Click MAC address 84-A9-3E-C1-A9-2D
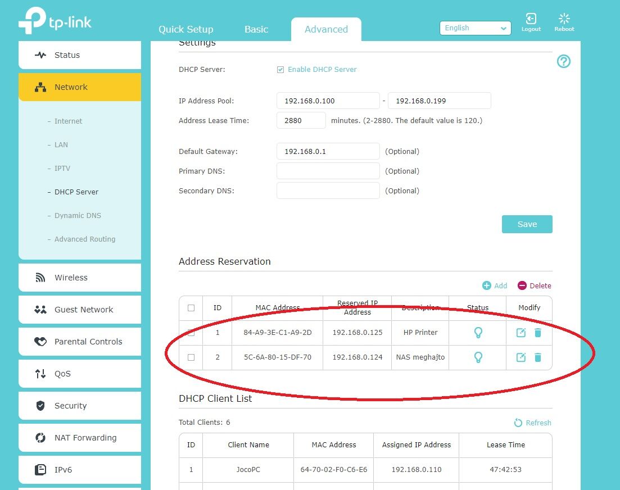Screen dimensions: 620x490 point(278,333)
